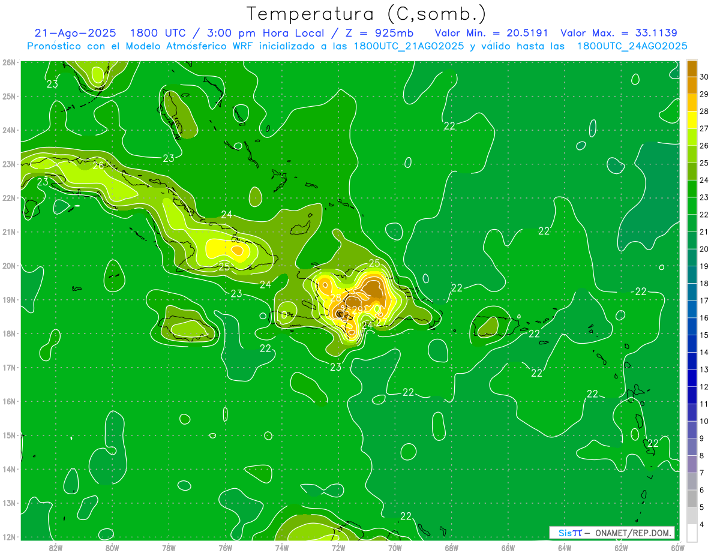Click "1800UTC_24AGO2025" valid-until time text
Viewport: 720px width, 556px height.
coord(632,46)
